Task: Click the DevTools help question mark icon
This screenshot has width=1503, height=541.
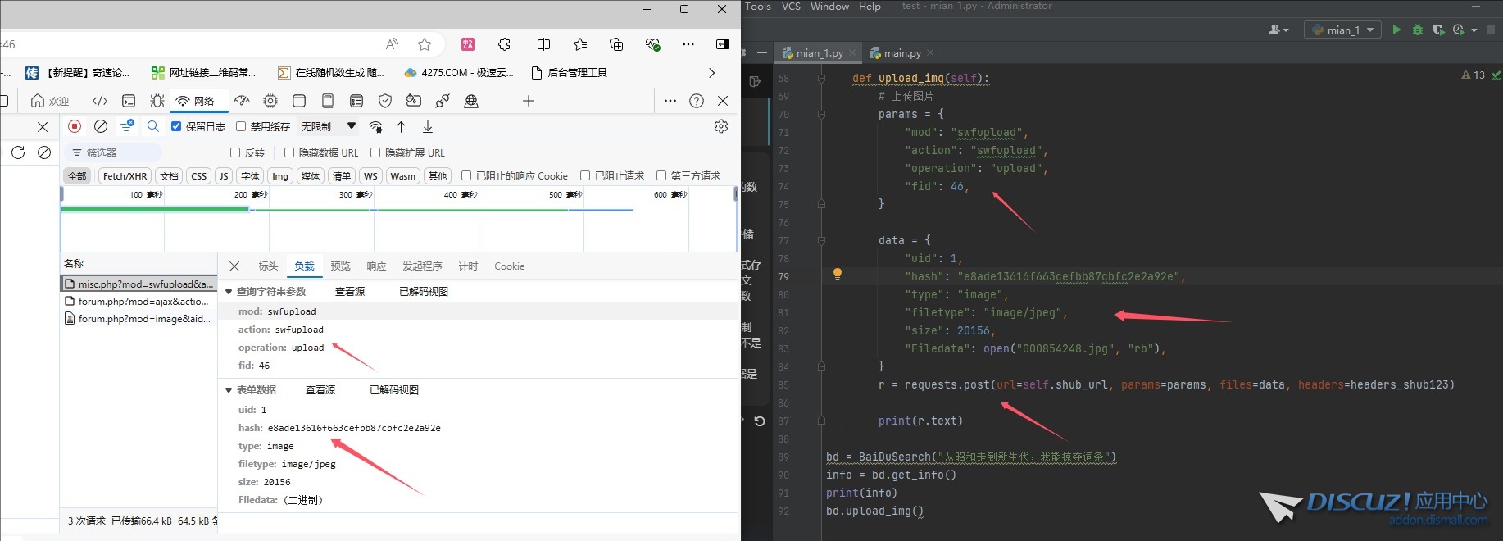Action: [x=697, y=101]
